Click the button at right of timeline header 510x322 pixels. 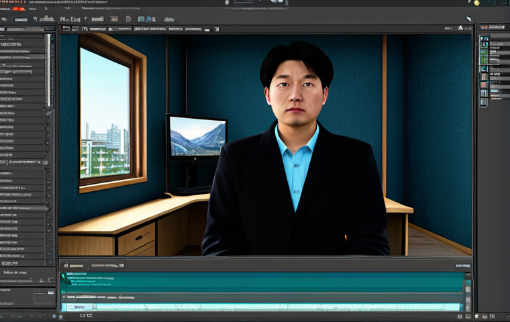462,266
